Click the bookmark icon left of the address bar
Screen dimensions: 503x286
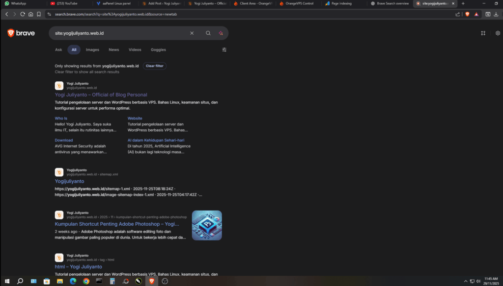coord(39,14)
